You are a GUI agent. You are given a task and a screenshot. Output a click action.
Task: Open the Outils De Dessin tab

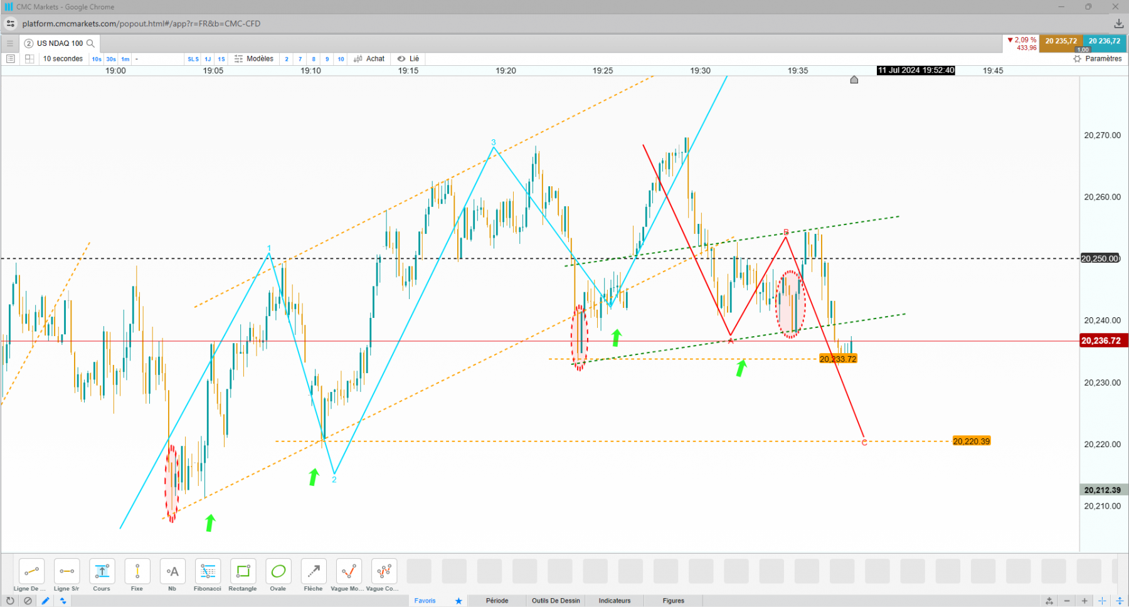[x=556, y=601]
